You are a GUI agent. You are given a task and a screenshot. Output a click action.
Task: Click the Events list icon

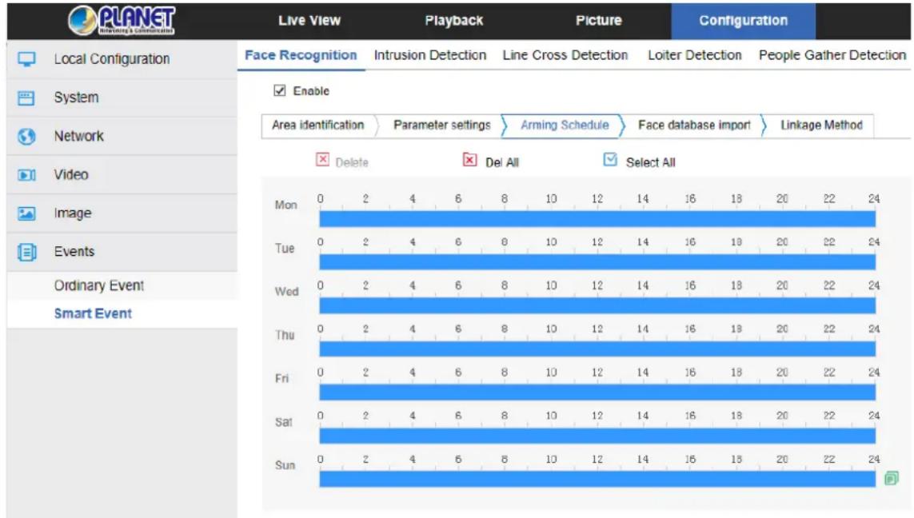(x=27, y=252)
